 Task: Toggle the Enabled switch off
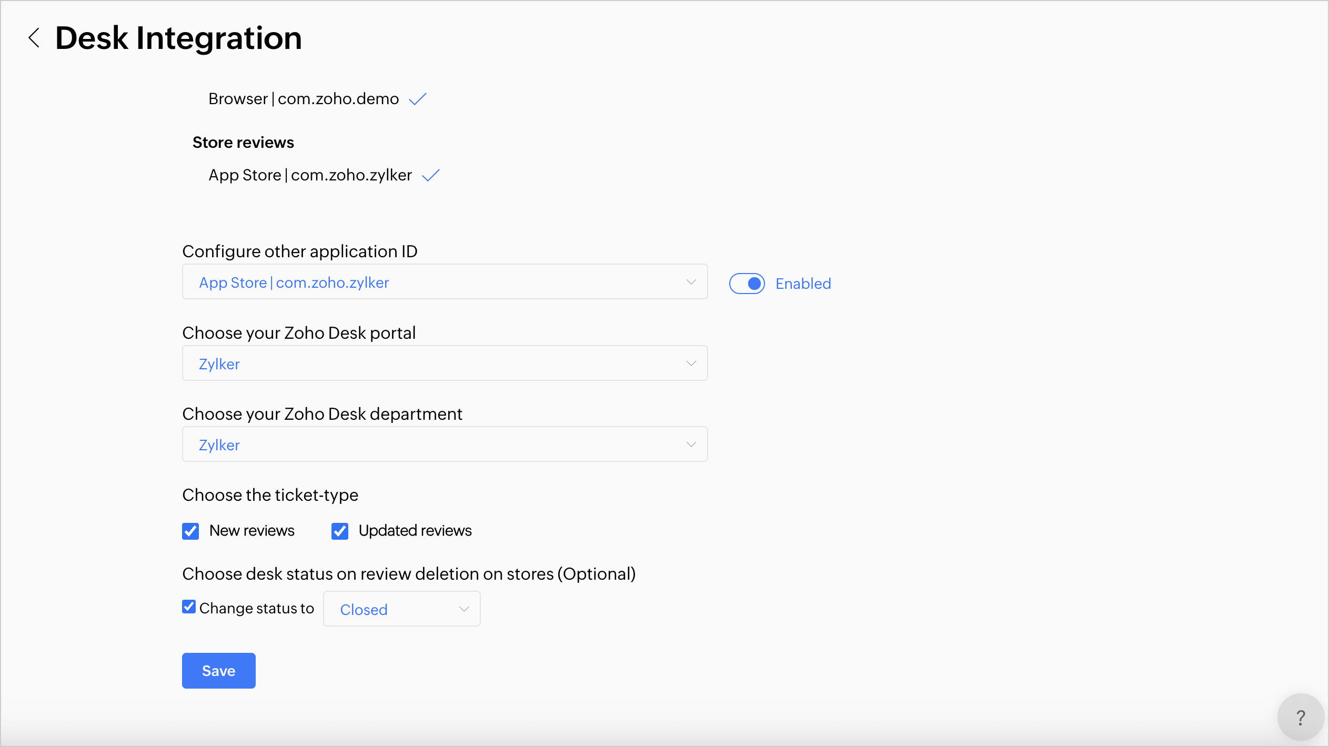click(747, 284)
